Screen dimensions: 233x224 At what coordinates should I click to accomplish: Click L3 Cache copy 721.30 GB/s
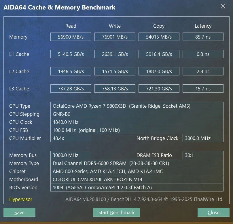(159, 88)
